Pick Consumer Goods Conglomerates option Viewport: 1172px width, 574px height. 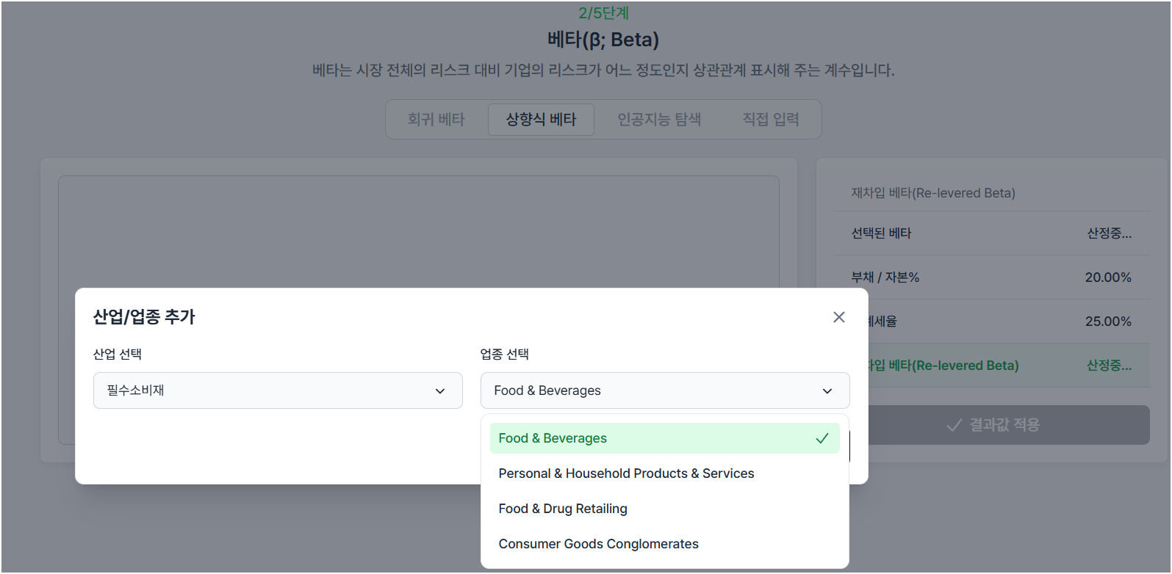click(x=598, y=544)
